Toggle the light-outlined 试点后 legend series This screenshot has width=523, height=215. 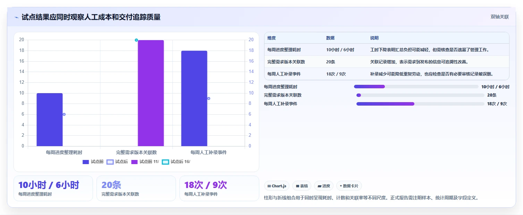tap(117, 162)
